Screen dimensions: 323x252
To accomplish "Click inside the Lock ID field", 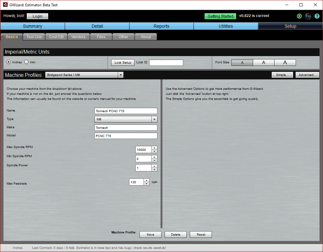I will click(166, 62).
